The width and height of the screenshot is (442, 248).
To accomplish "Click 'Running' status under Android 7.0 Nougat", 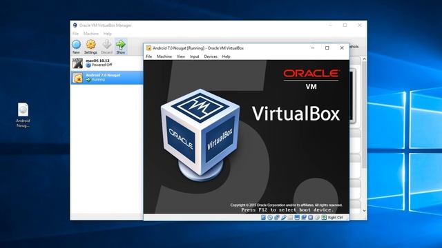I will (x=98, y=80).
